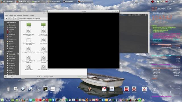Click the UK flag keyboard layout indicator
Image resolution: width=182 pixels, height=102 pixels.
[x=166, y=1]
